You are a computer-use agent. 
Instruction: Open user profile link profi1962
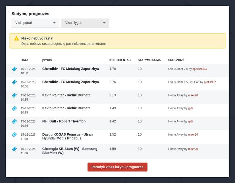(x=210, y=82)
